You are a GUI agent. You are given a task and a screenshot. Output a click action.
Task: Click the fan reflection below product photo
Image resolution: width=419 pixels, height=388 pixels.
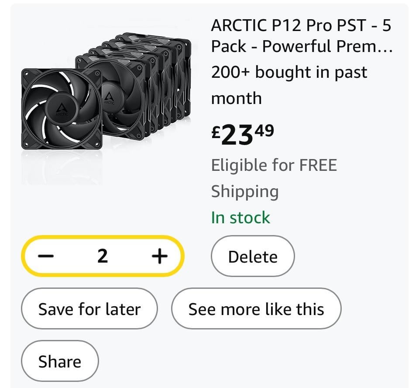tap(62, 168)
